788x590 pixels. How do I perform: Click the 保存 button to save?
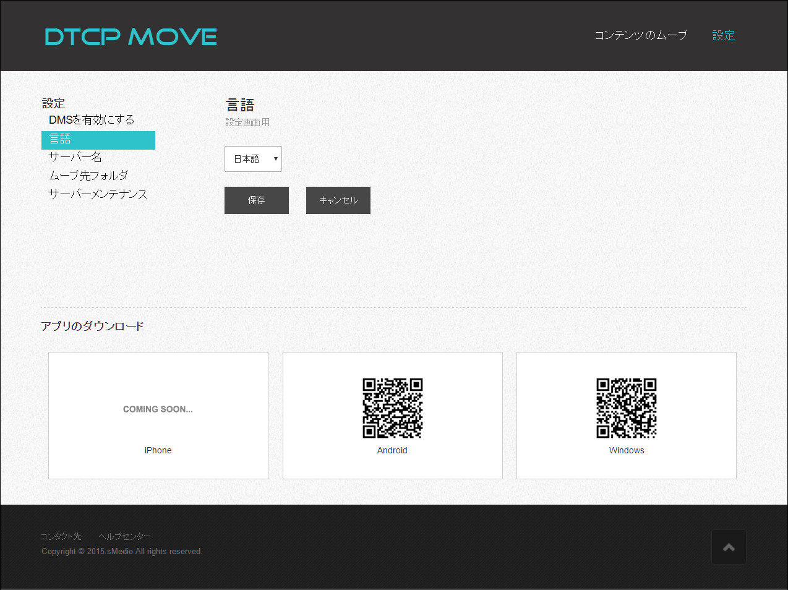(x=256, y=200)
